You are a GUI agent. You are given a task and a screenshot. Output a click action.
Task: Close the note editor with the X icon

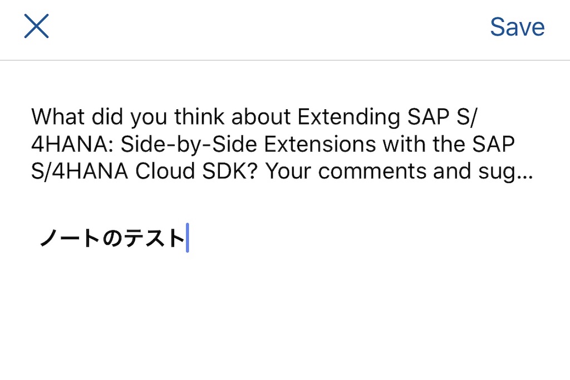(x=36, y=26)
